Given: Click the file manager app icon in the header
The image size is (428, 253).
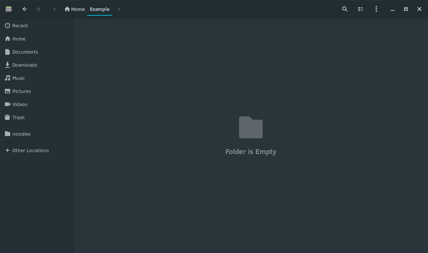Looking at the screenshot, I should pyautogui.click(x=9, y=9).
